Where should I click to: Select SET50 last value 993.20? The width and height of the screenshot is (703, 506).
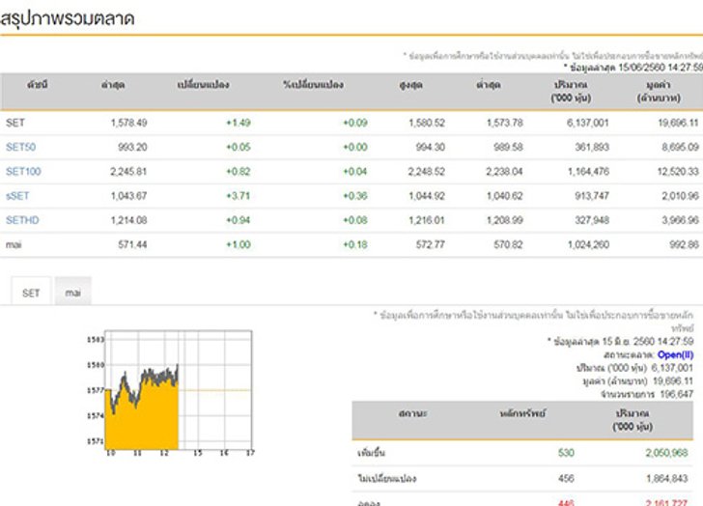[132, 147]
